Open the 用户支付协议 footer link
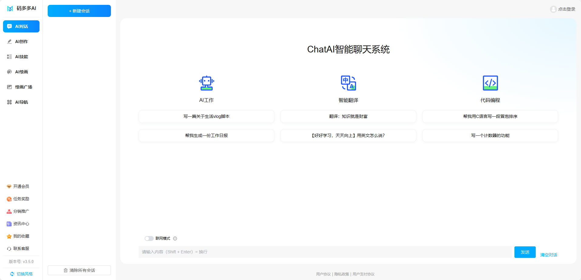581x280 pixels. click(364, 274)
